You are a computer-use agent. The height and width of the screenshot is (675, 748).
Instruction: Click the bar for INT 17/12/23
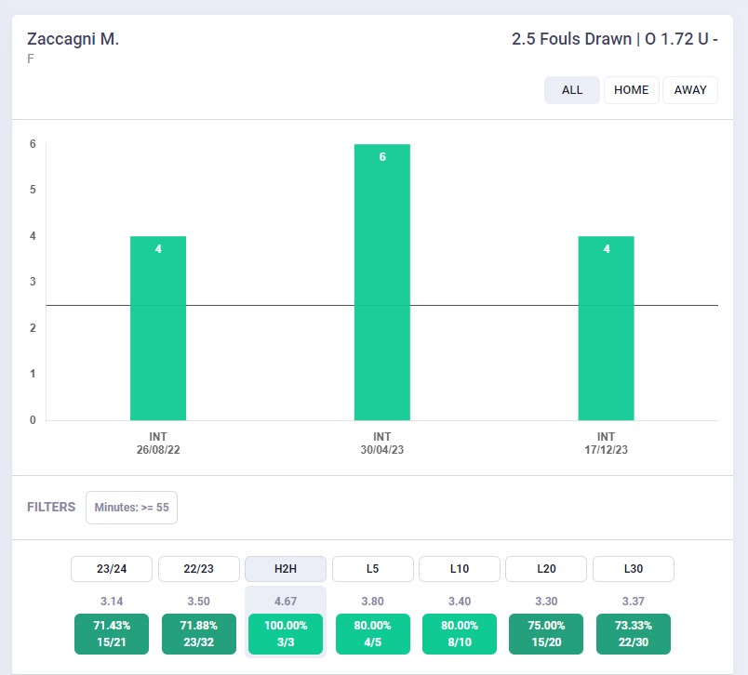pyautogui.click(x=607, y=328)
